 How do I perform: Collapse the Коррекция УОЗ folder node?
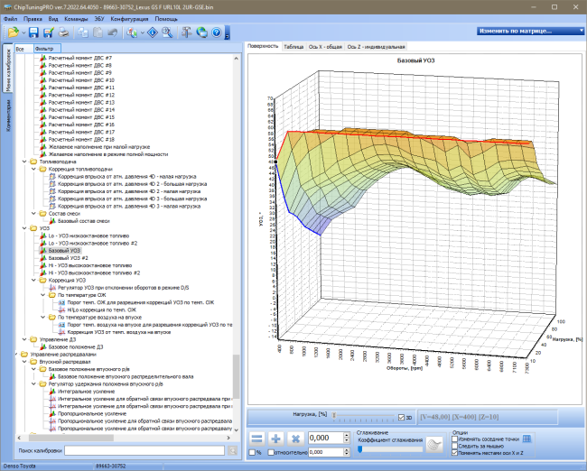click(x=33, y=281)
